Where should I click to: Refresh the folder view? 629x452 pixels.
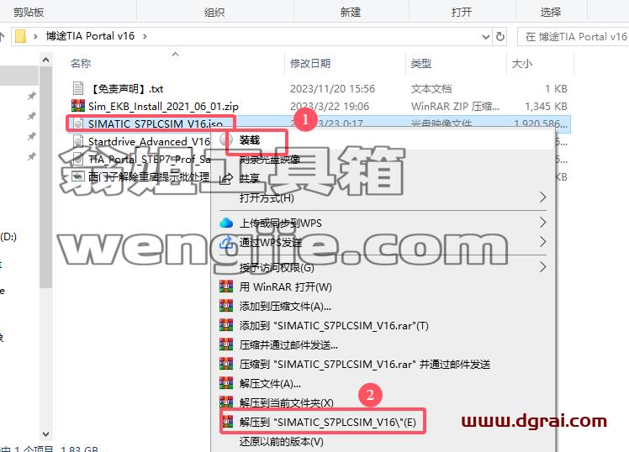500,37
